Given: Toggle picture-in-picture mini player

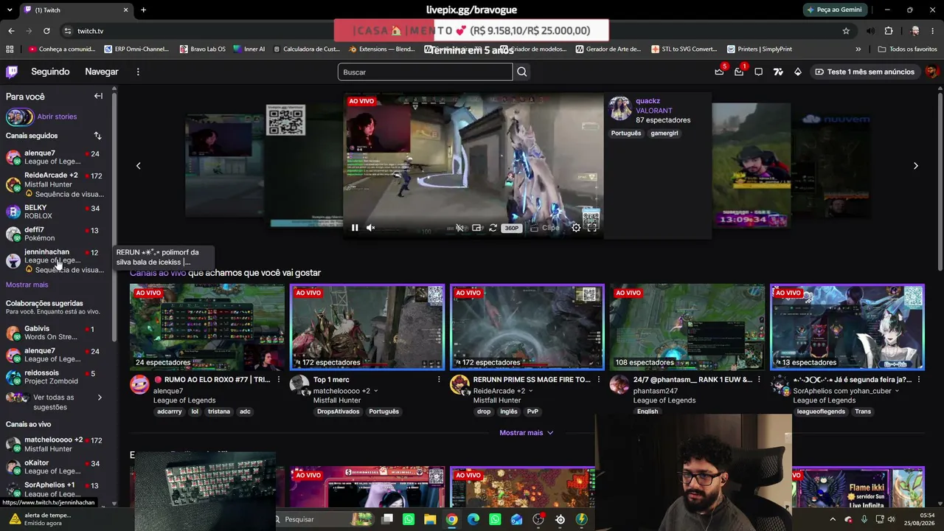Looking at the screenshot, I should click(x=476, y=228).
